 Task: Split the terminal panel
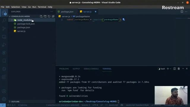(x=174, y=69)
